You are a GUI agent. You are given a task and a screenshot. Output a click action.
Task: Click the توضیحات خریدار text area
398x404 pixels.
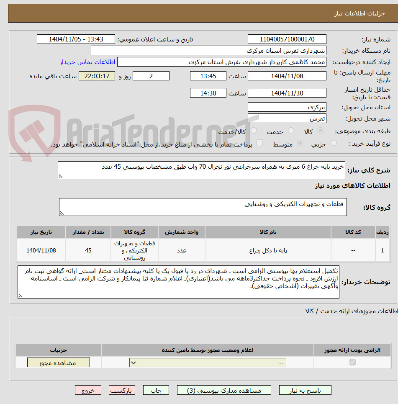[x=178, y=282]
